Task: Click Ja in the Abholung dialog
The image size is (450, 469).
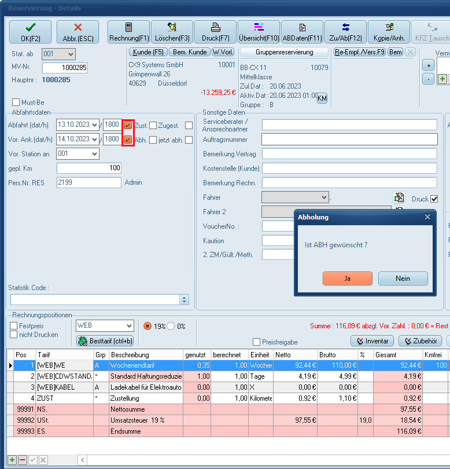Action: (347, 278)
